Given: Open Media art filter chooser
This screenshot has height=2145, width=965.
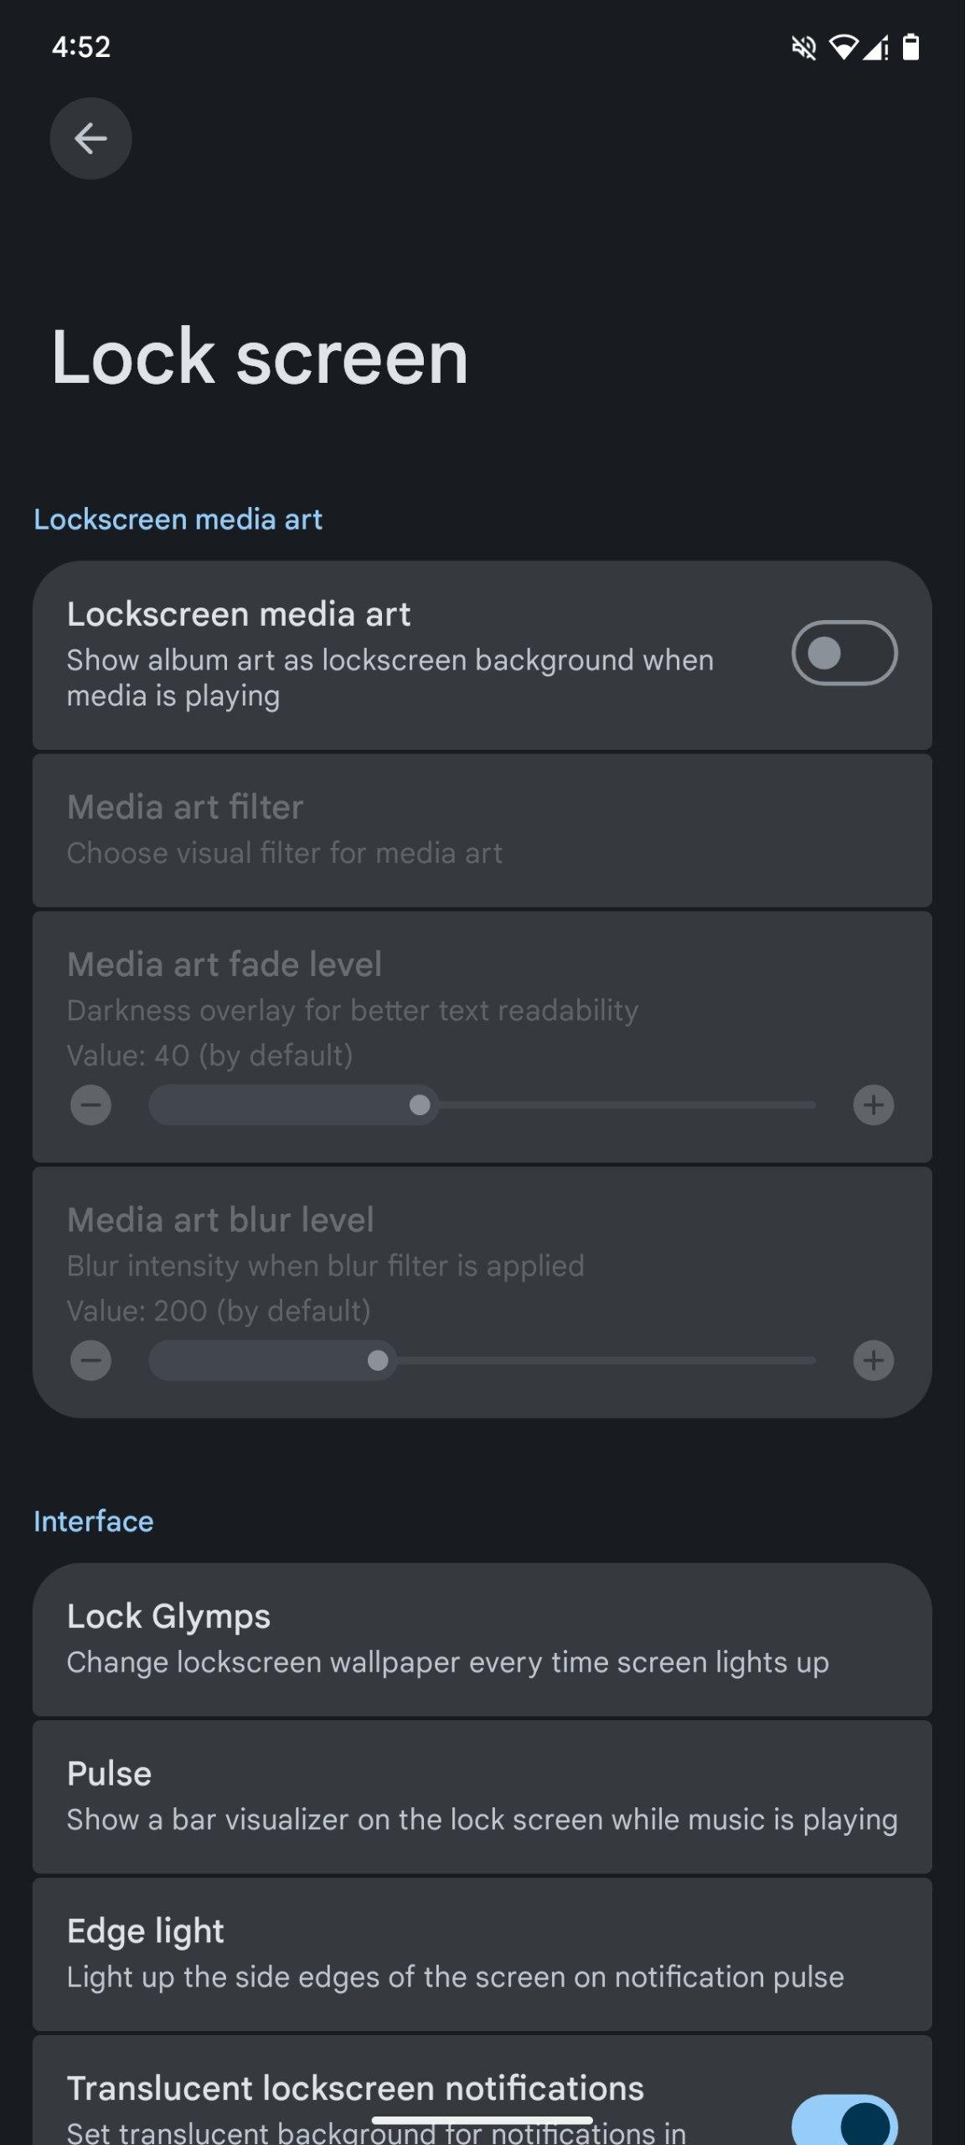Looking at the screenshot, I should 482,830.
